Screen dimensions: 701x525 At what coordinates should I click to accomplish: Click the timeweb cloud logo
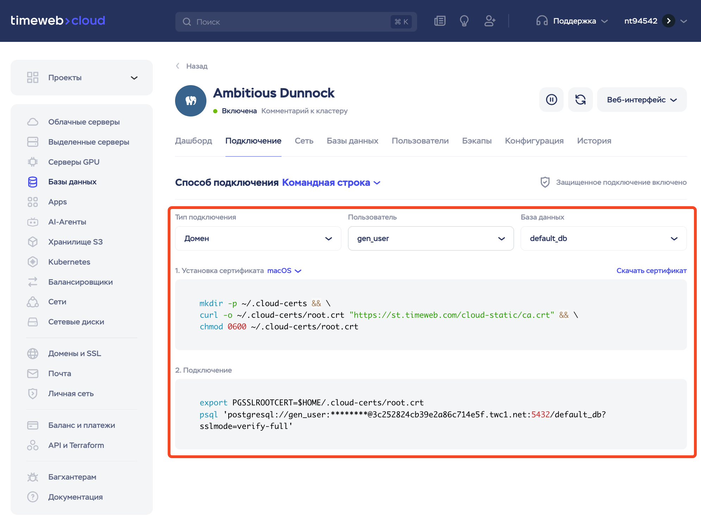(x=58, y=20)
